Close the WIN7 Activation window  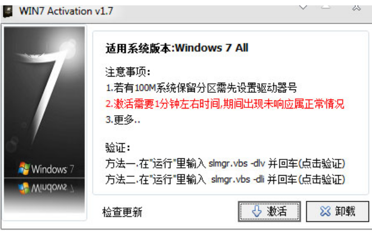click(356, 8)
